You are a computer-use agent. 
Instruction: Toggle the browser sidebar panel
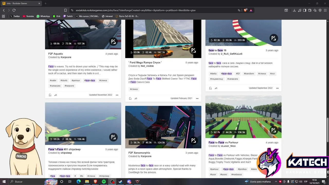pos(305,10)
